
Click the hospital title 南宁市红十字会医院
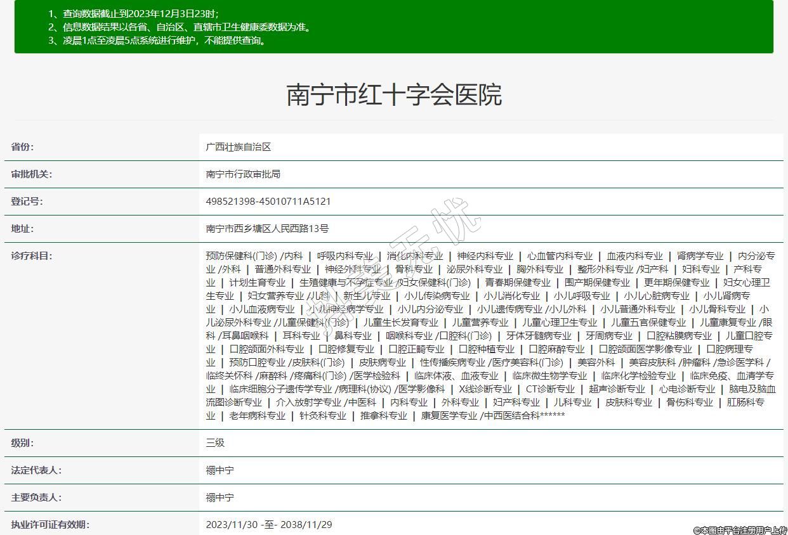click(394, 94)
